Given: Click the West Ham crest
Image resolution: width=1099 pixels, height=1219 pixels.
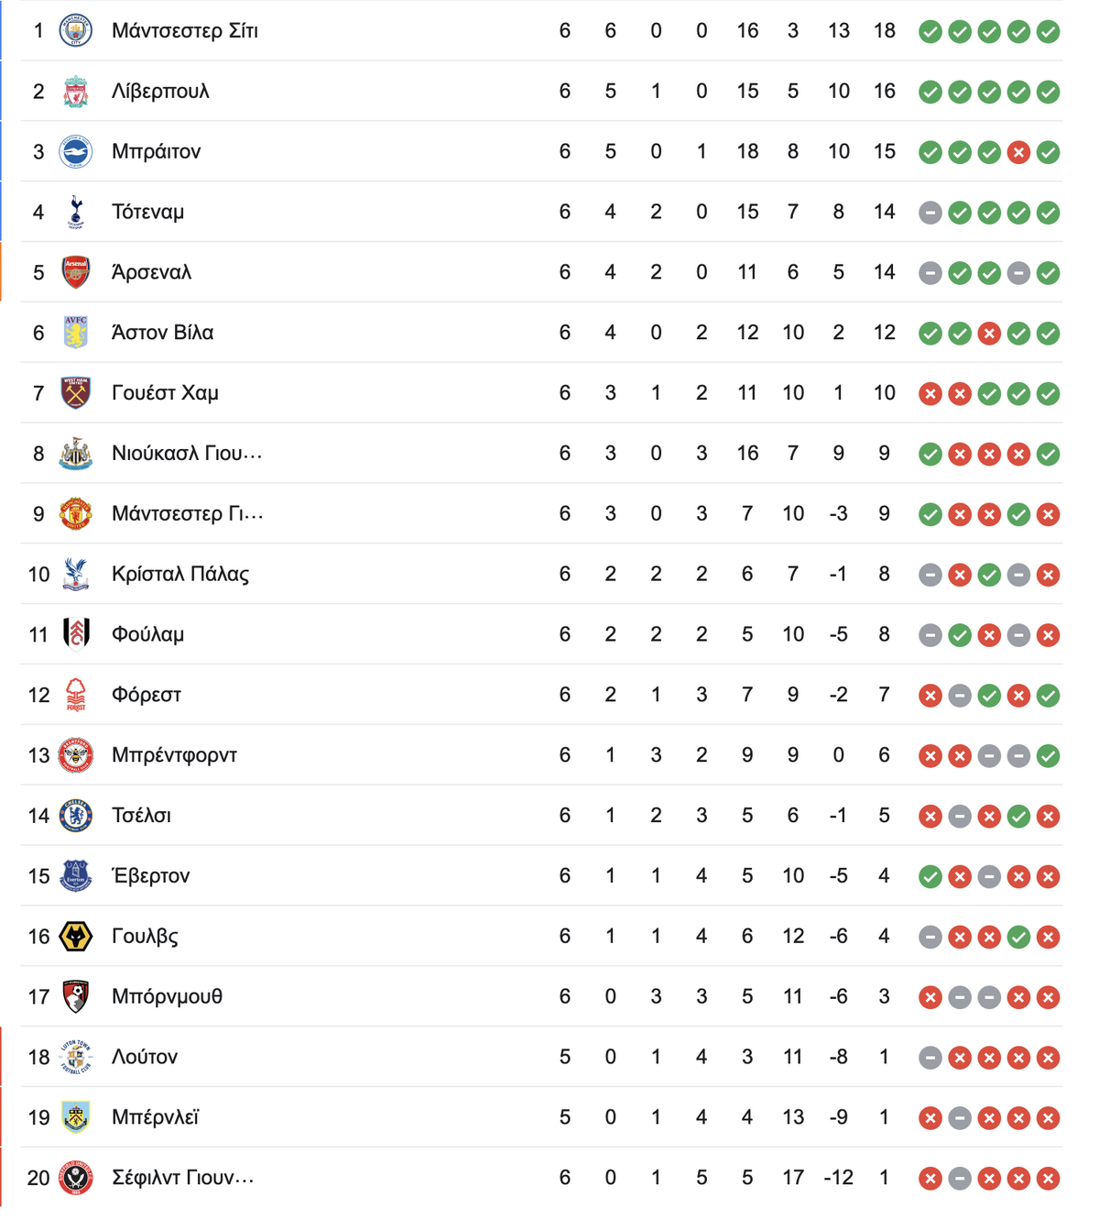Looking at the screenshot, I should pyautogui.click(x=76, y=392).
